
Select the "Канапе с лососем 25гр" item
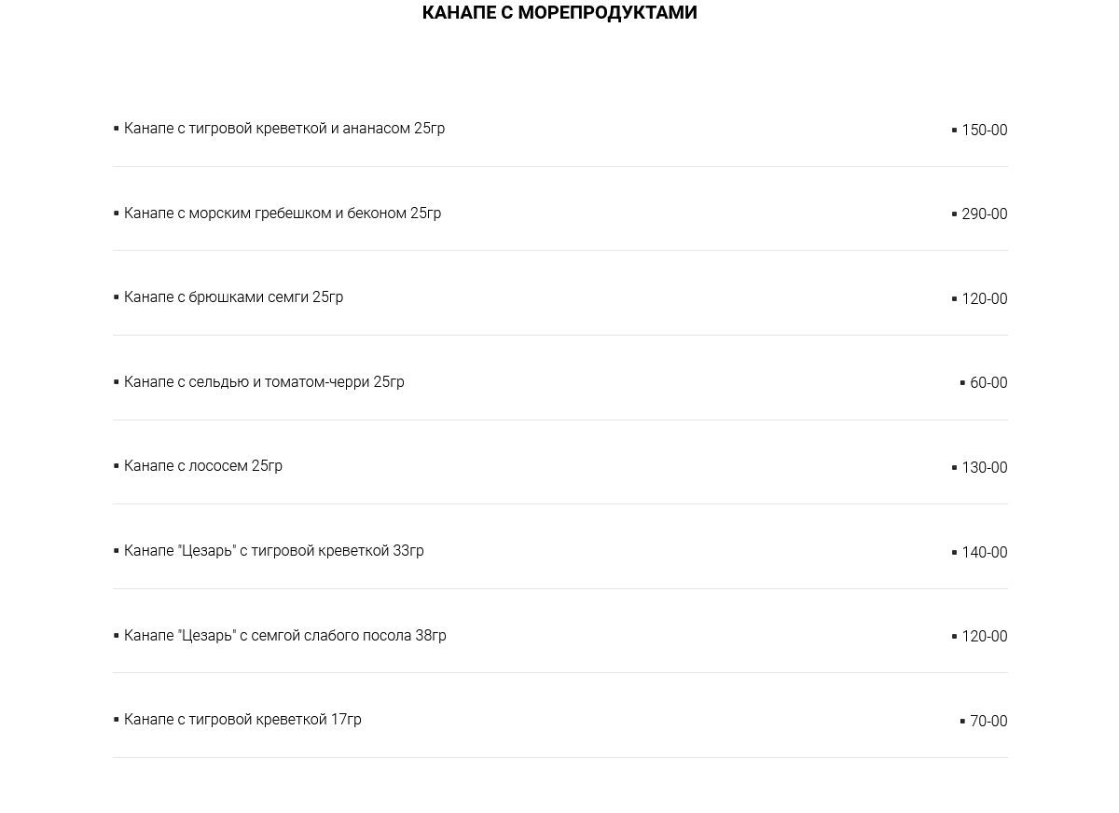203,466
